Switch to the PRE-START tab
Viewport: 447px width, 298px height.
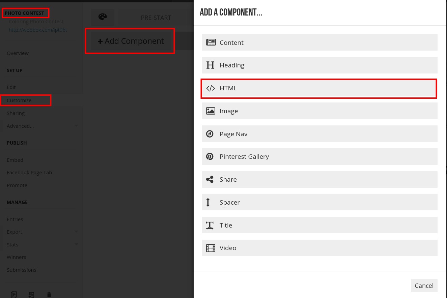156,18
